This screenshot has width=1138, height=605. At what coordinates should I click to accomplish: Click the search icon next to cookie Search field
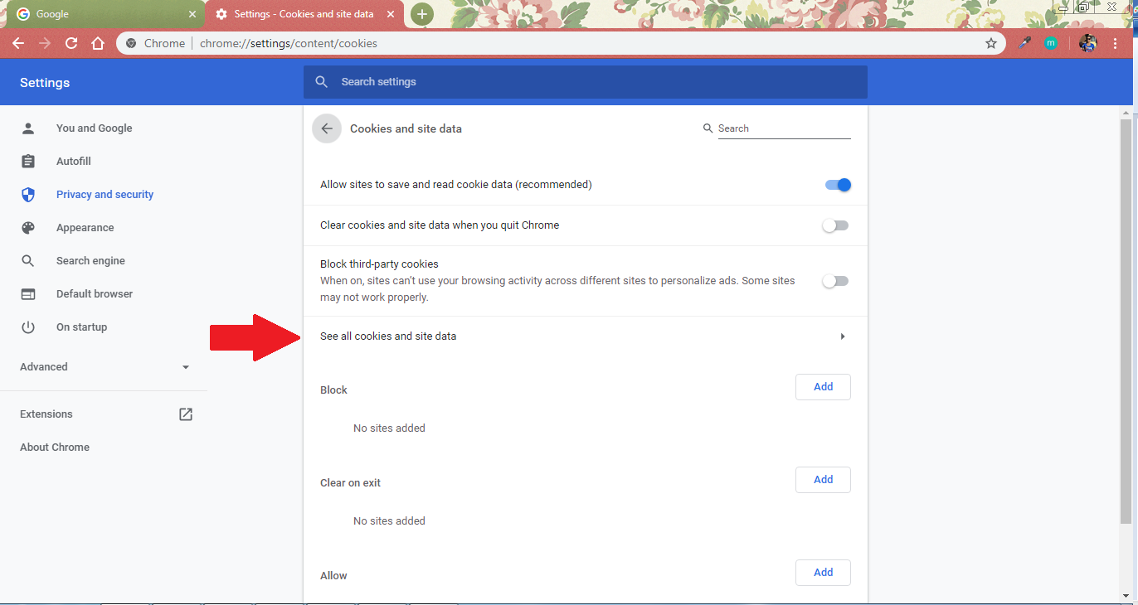[x=708, y=128]
